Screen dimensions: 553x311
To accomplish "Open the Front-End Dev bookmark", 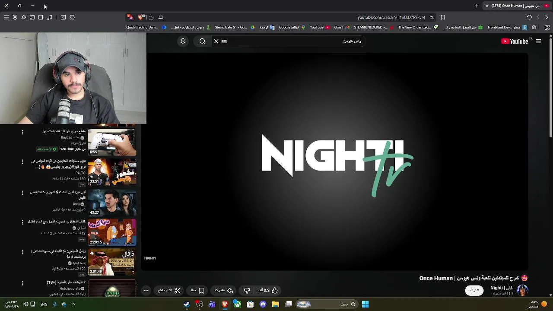I will (507, 27).
